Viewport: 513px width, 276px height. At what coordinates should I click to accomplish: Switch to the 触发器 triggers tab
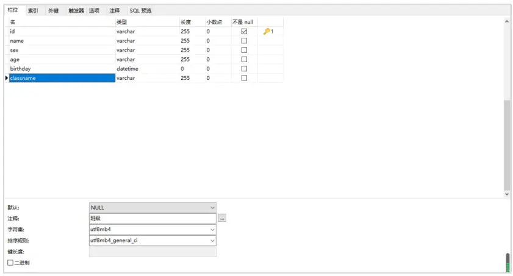pos(76,10)
